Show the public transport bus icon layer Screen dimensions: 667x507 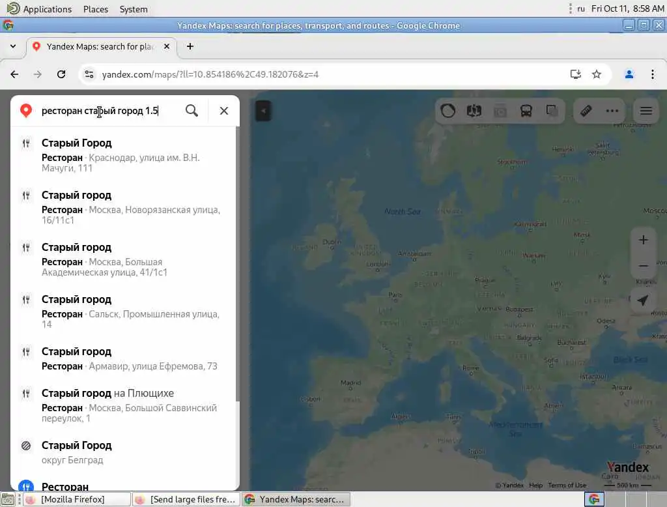click(x=526, y=111)
